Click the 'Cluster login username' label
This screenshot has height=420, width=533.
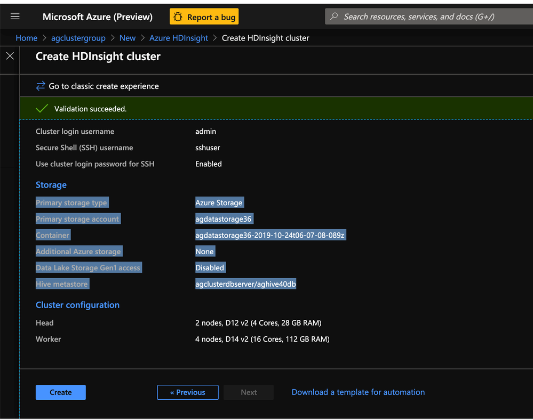coord(75,132)
